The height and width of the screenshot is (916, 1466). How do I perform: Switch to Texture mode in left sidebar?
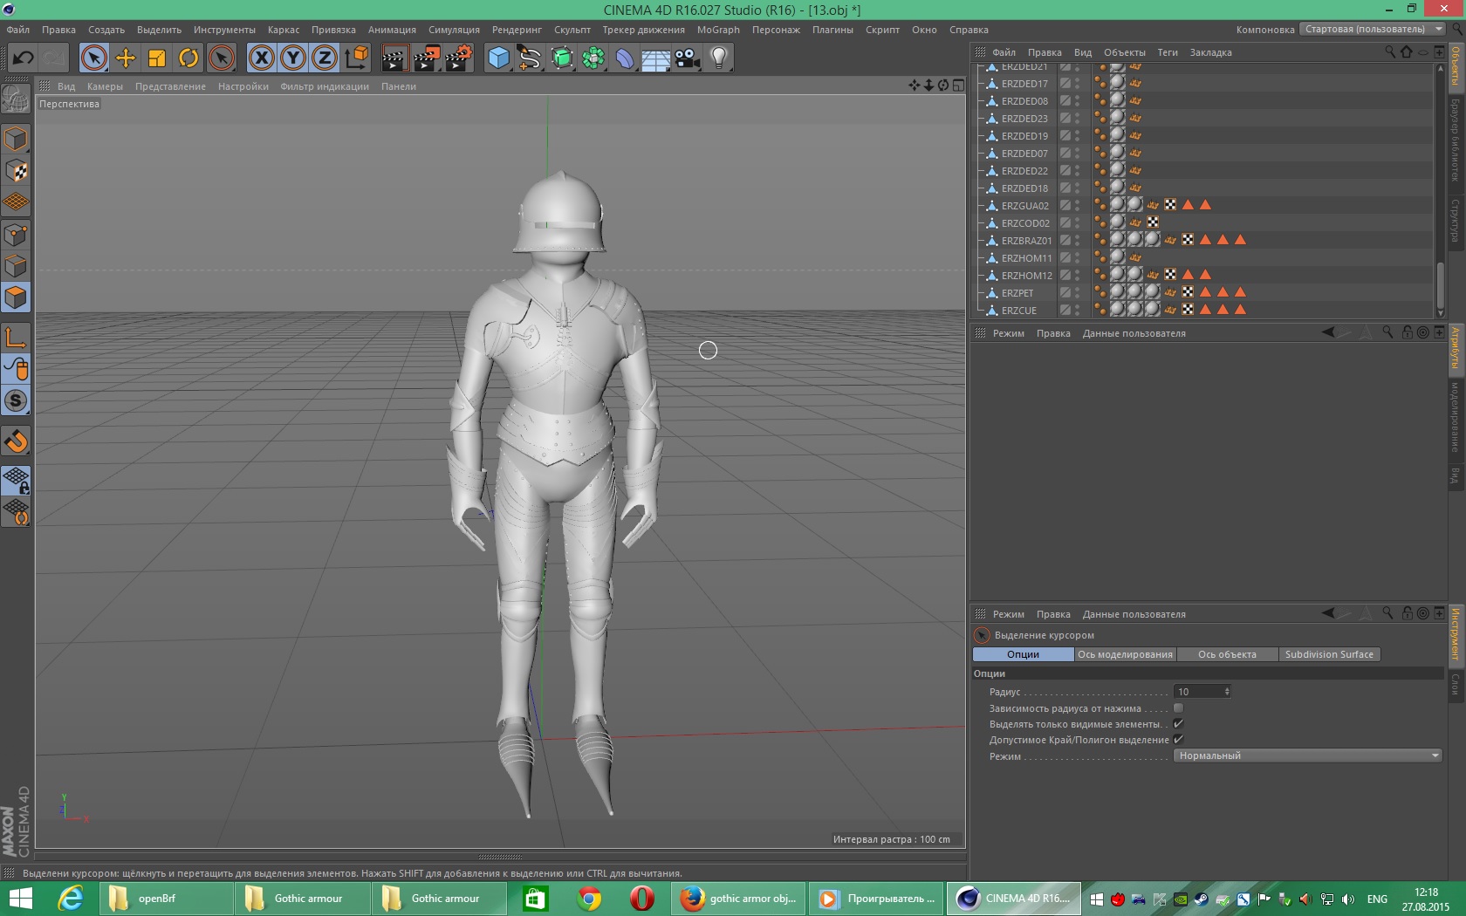coord(16,171)
